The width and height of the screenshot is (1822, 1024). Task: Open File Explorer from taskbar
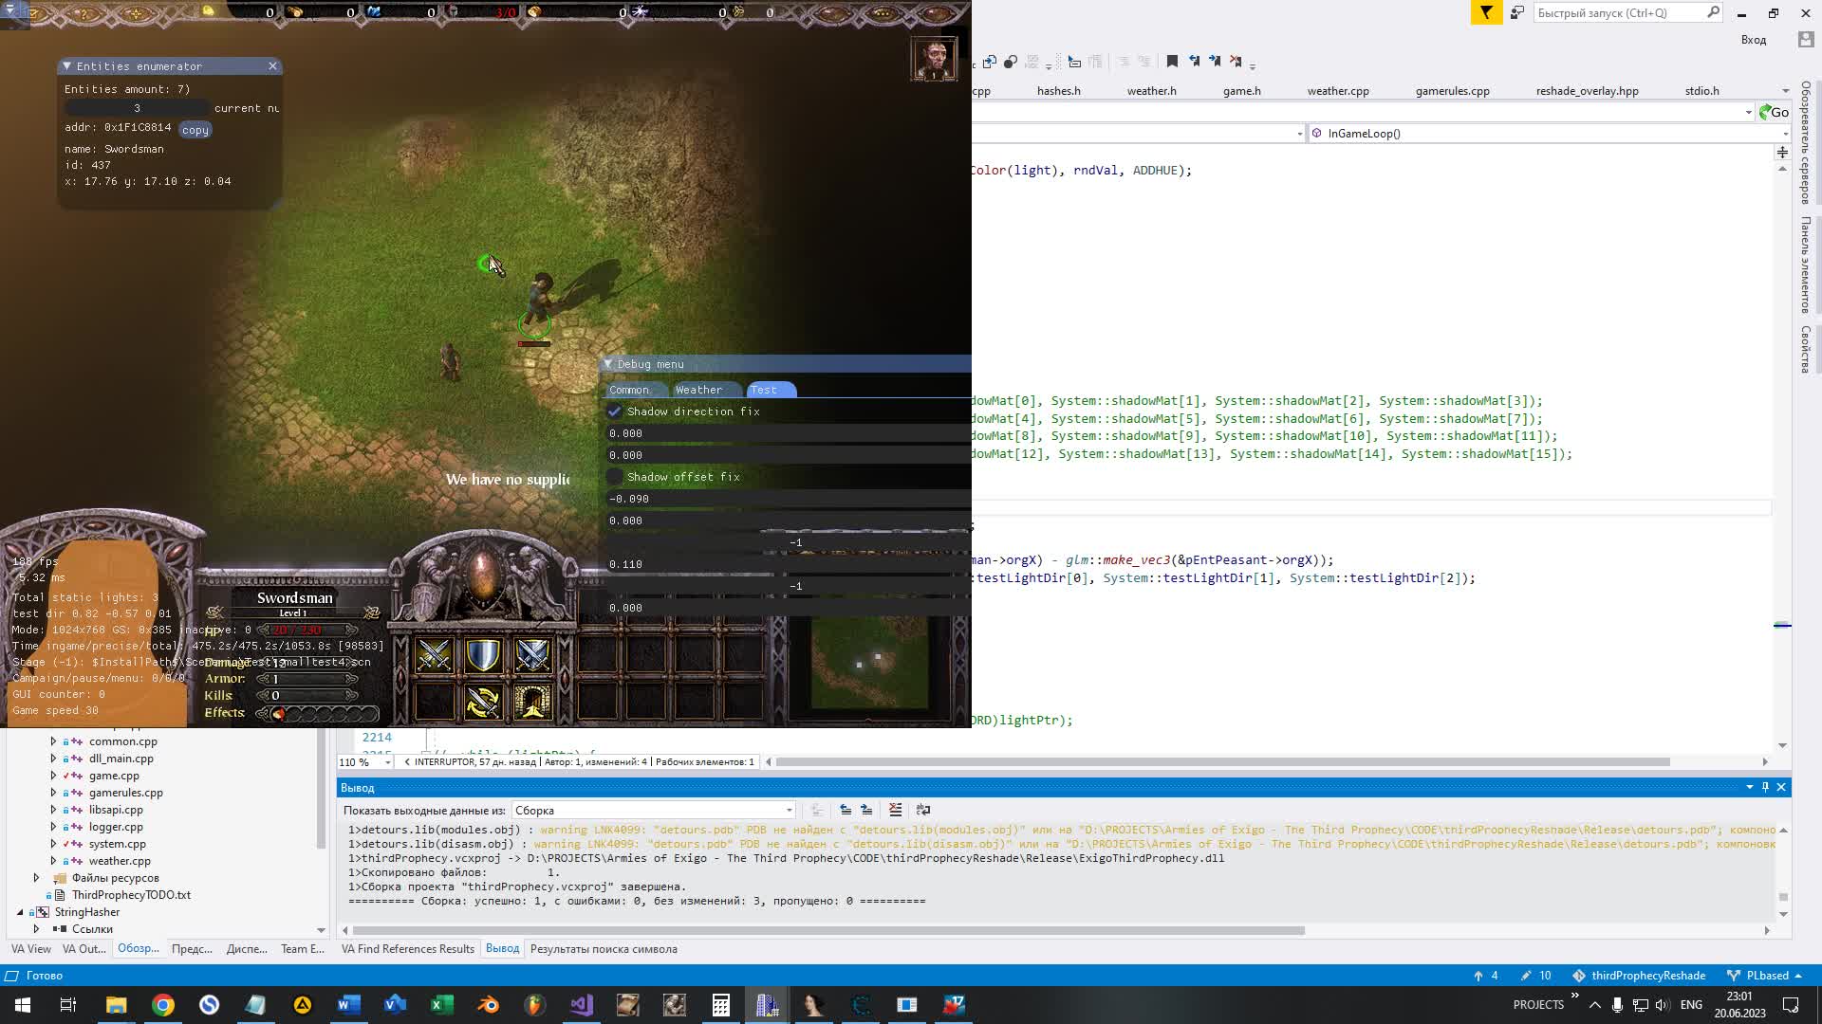click(116, 1005)
